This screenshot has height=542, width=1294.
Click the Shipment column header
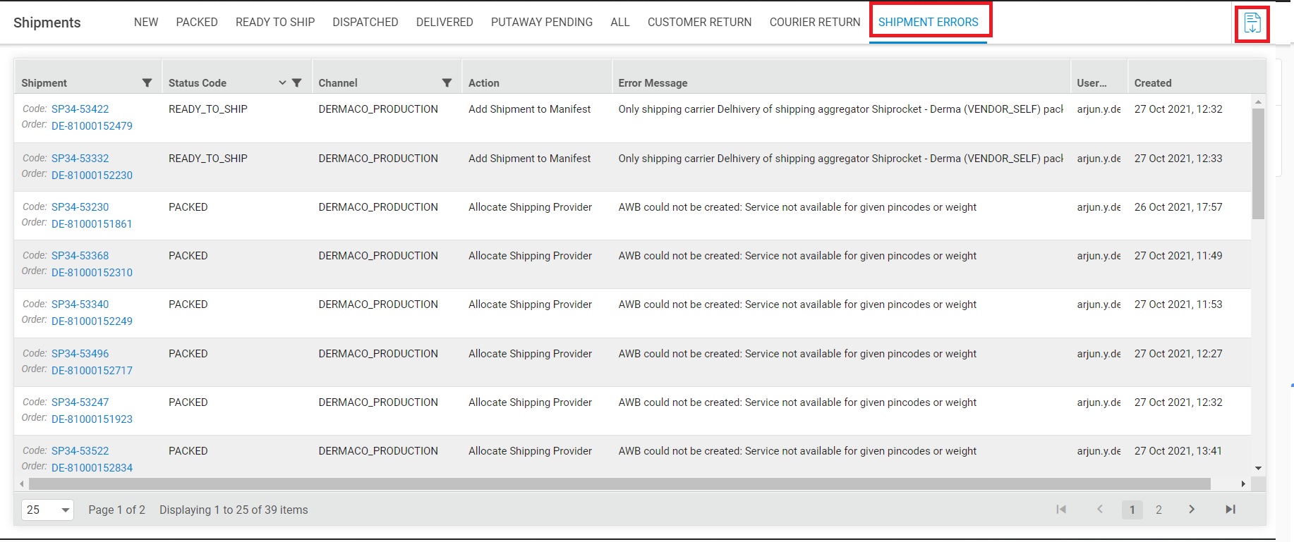pos(44,83)
